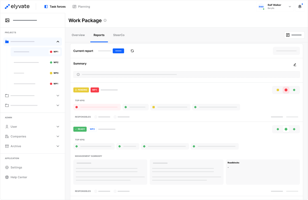This screenshot has height=200, width=308.
Task: Click the User person icon
Action: click(7, 127)
